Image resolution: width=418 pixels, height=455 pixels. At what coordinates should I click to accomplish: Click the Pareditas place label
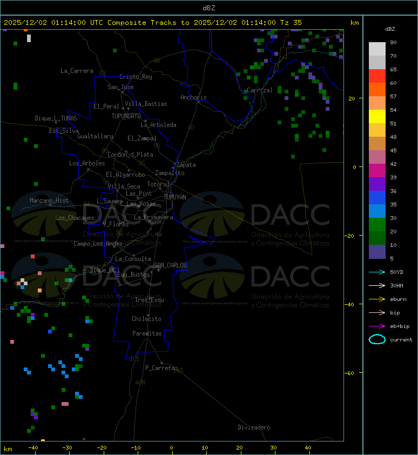(147, 334)
